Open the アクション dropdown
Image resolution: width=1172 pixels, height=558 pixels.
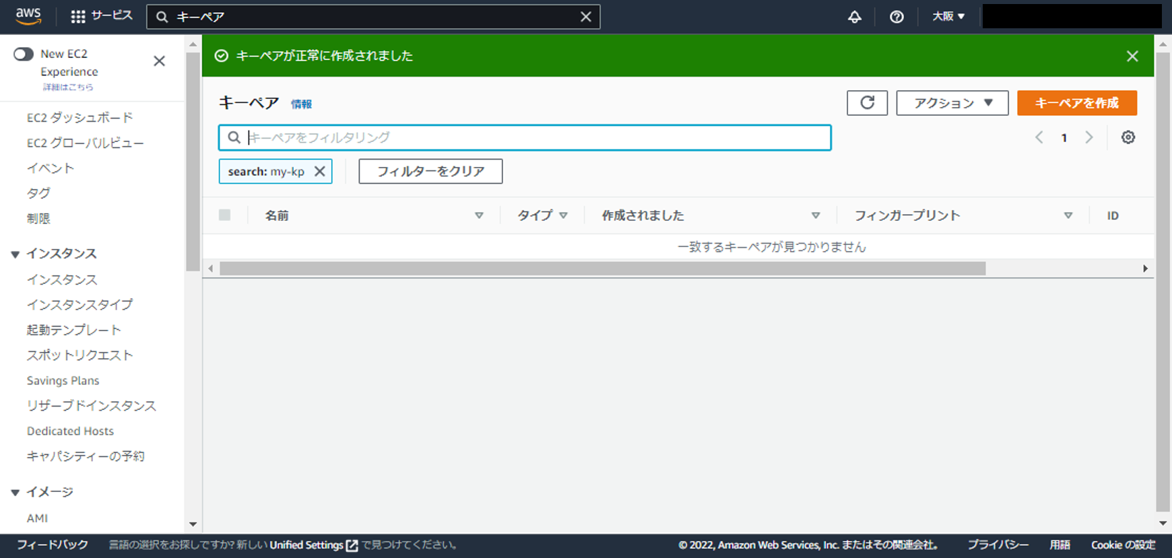click(952, 103)
